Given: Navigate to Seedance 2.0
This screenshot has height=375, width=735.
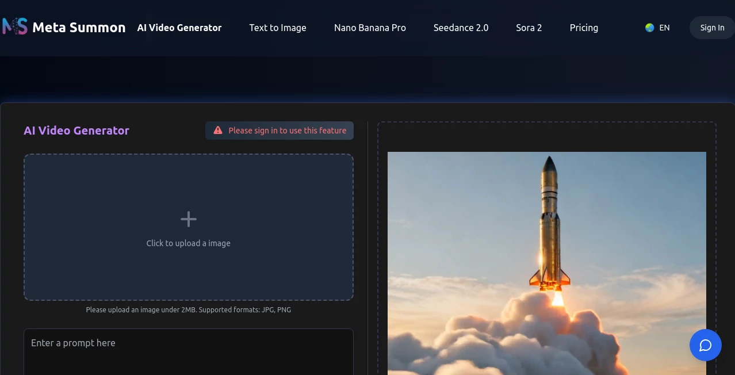Looking at the screenshot, I should coord(460,28).
